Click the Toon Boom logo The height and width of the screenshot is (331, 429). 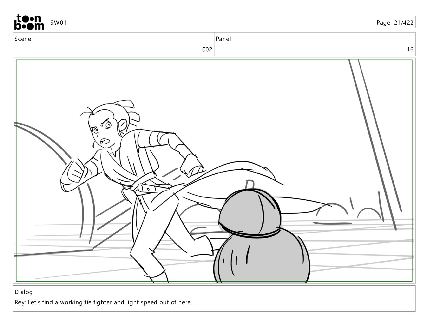(x=29, y=22)
